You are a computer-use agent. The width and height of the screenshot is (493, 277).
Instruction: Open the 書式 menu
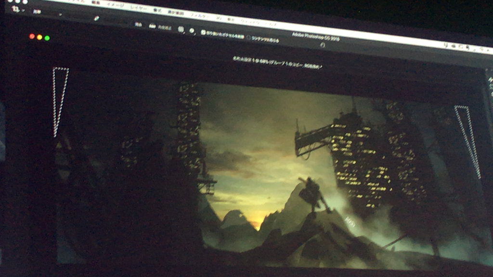pyautogui.click(x=157, y=11)
